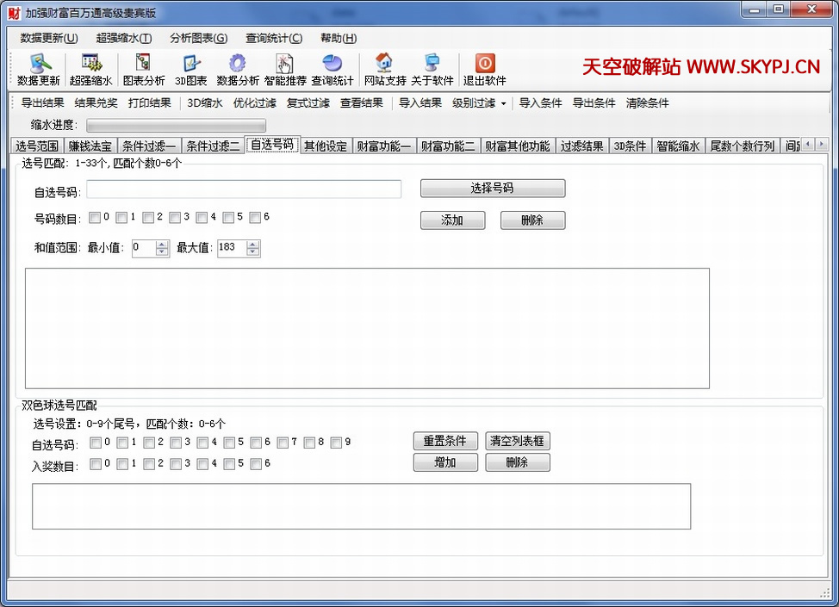Click into the 自选号码 text input field

pyautogui.click(x=244, y=189)
